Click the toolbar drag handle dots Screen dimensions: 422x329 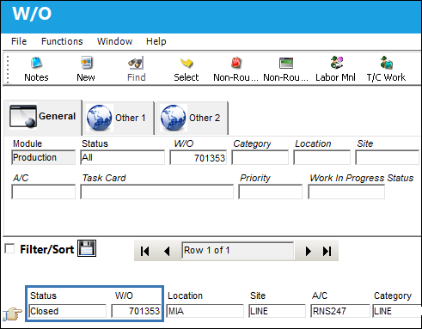tap(8, 70)
